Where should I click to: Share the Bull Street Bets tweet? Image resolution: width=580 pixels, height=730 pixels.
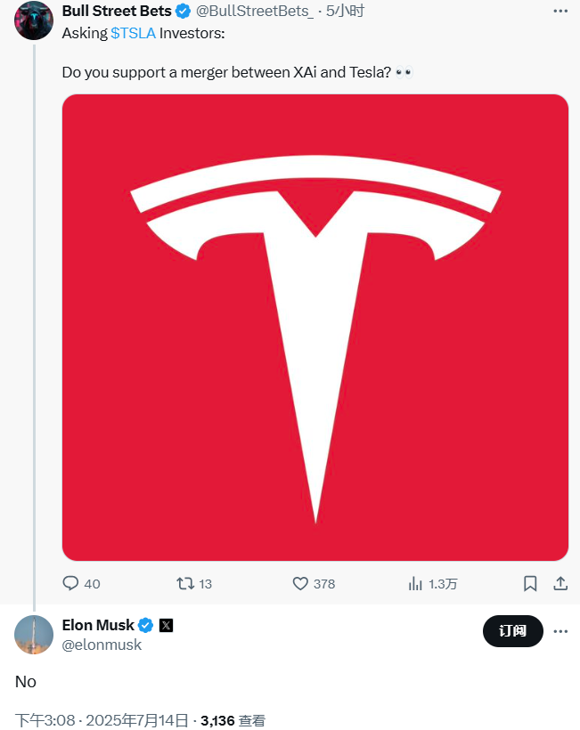point(560,583)
